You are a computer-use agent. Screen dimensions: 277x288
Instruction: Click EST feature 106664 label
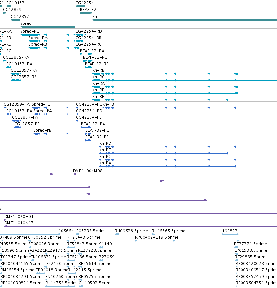(x=66, y=231)
